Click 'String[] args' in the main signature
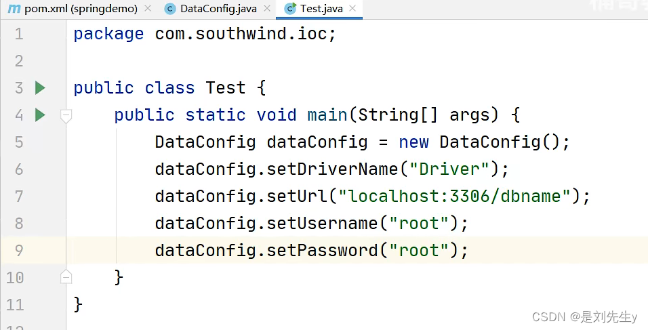The width and height of the screenshot is (648, 330). (x=424, y=116)
